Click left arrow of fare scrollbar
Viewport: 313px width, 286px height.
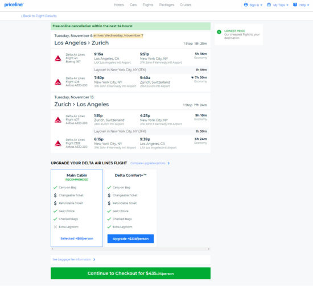pyautogui.click(x=52, y=249)
